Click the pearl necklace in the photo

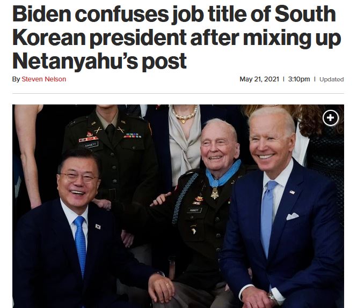pyautogui.click(x=184, y=114)
